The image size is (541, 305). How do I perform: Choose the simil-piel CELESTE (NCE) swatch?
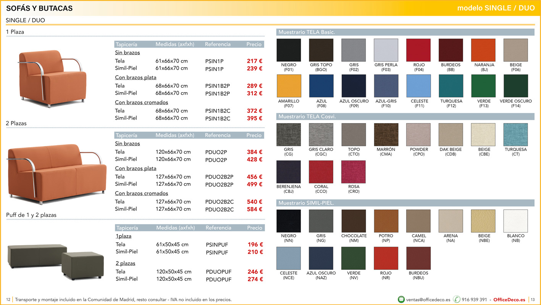pos(289,258)
